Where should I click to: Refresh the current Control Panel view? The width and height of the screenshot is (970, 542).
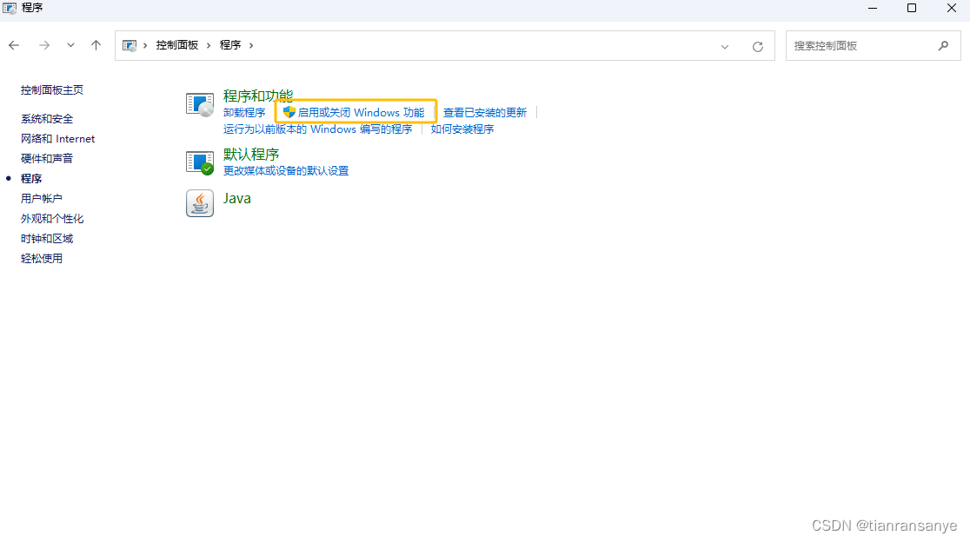pyautogui.click(x=755, y=45)
